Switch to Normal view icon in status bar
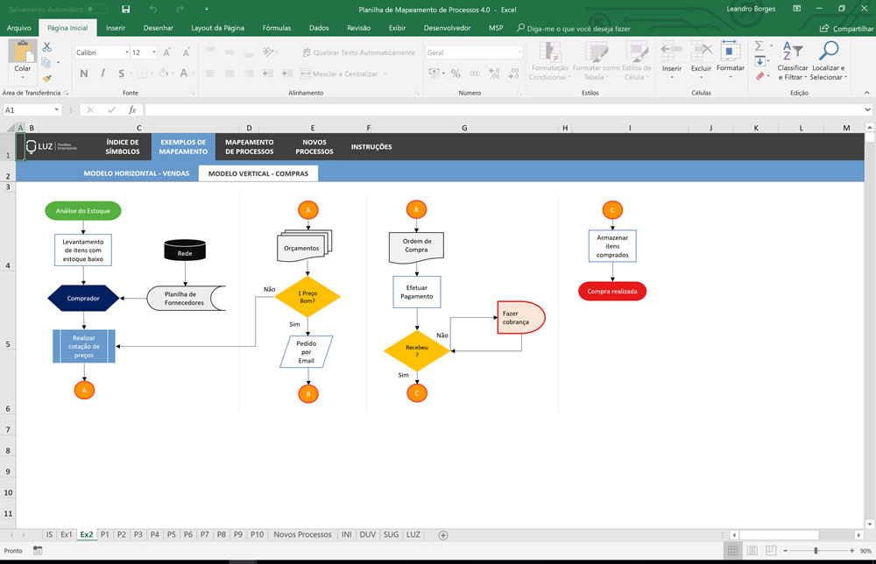This screenshot has width=876, height=564. pos(732,551)
